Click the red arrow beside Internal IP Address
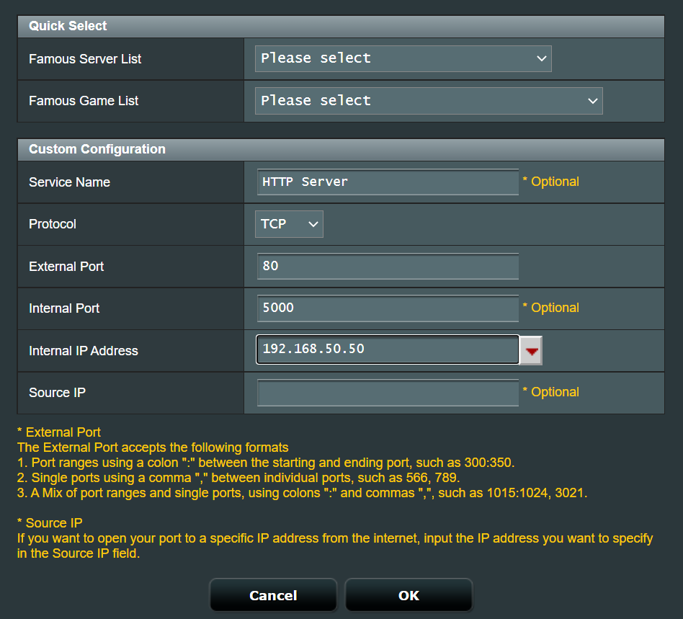 [x=532, y=351]
